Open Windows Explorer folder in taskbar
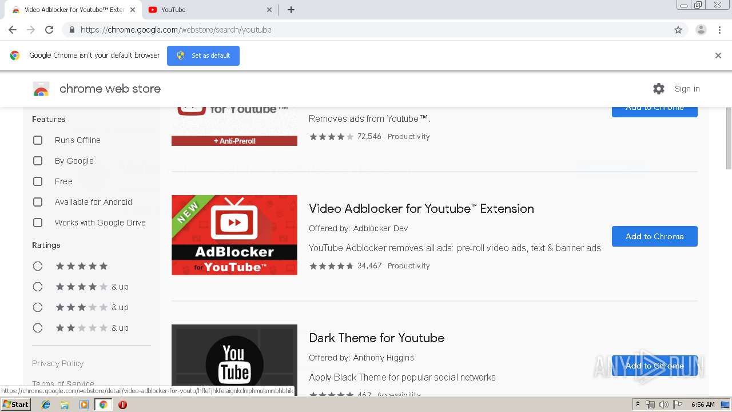732x412 pixels. pyautogui.click(x=65, y=405)
